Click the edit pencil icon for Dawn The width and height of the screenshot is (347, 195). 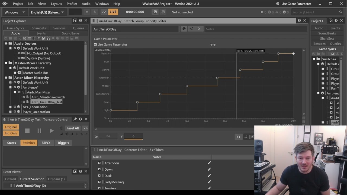point(209,169)
